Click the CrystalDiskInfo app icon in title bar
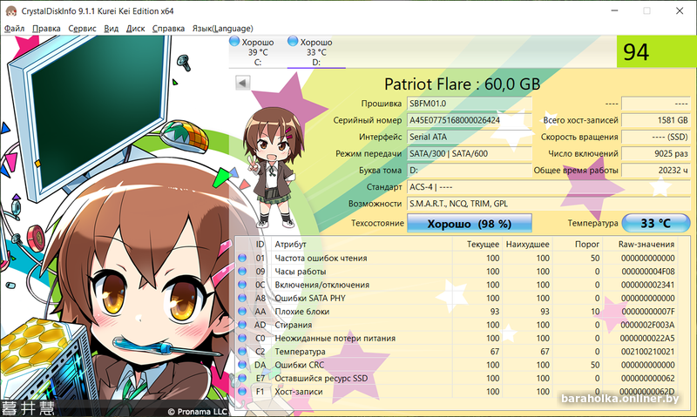The width and height of the screenshot is (697, 417). point(11,11)
